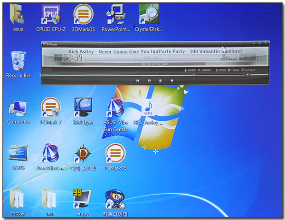Image resolution: width=285 pixels, height=220 pixels.
Task: Mute audio with the speaker icon
Action: pyautogui.click(x=247, y=75)
